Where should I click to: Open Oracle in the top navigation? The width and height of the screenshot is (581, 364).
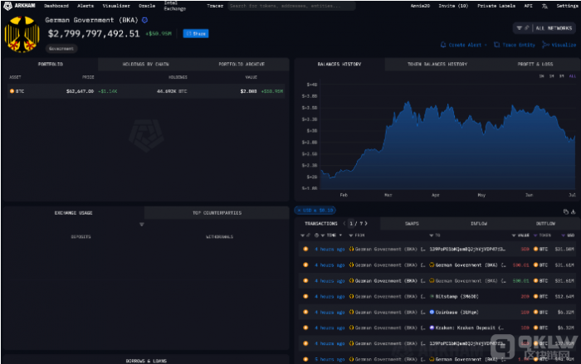(x=147, y=6)
